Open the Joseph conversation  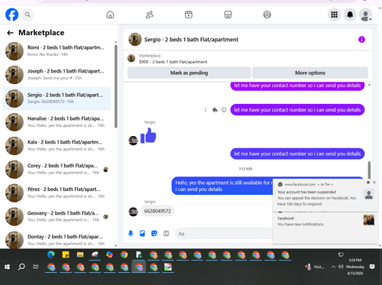point(57,75)
